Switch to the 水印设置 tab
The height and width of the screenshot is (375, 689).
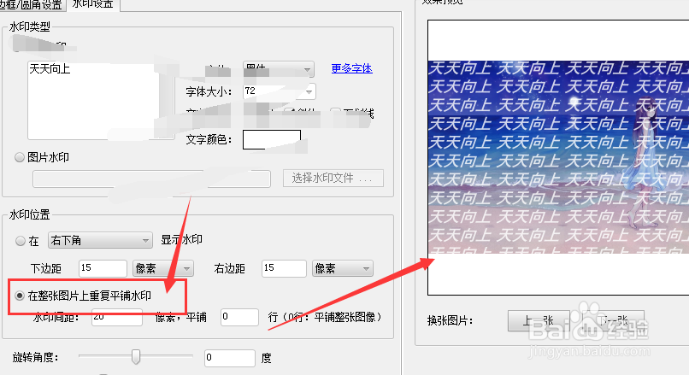click(92, 4)
